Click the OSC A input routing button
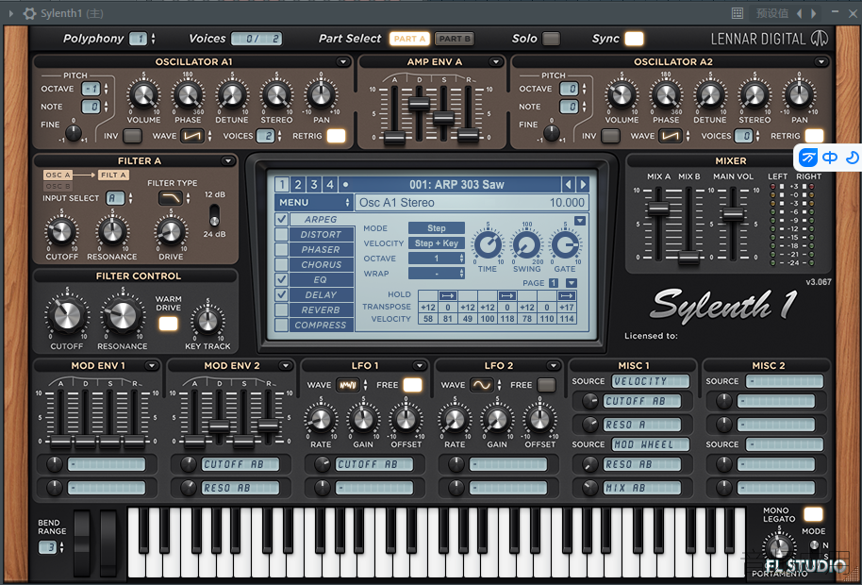 click(58, 175)
